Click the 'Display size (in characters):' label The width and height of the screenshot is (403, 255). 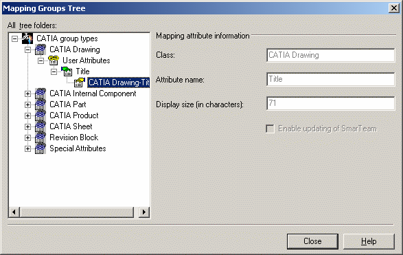pyautogui.click(x=200, y=104)
